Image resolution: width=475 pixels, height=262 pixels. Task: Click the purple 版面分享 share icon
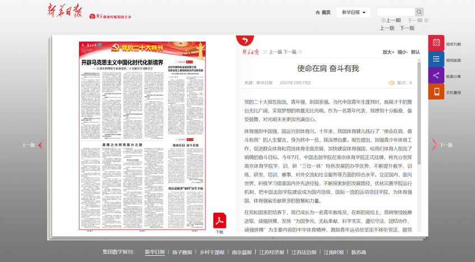(x=436, y=76)
